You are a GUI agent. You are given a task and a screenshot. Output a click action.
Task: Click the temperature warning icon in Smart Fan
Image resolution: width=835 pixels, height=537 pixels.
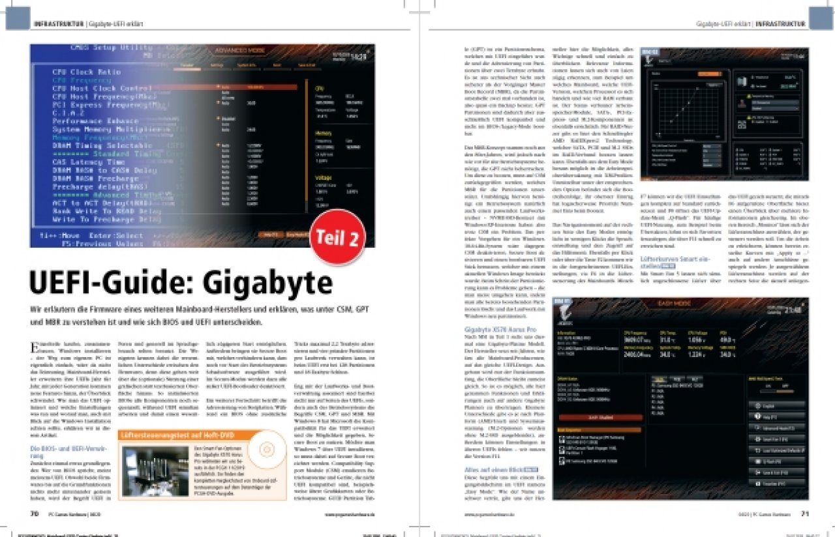742,104
